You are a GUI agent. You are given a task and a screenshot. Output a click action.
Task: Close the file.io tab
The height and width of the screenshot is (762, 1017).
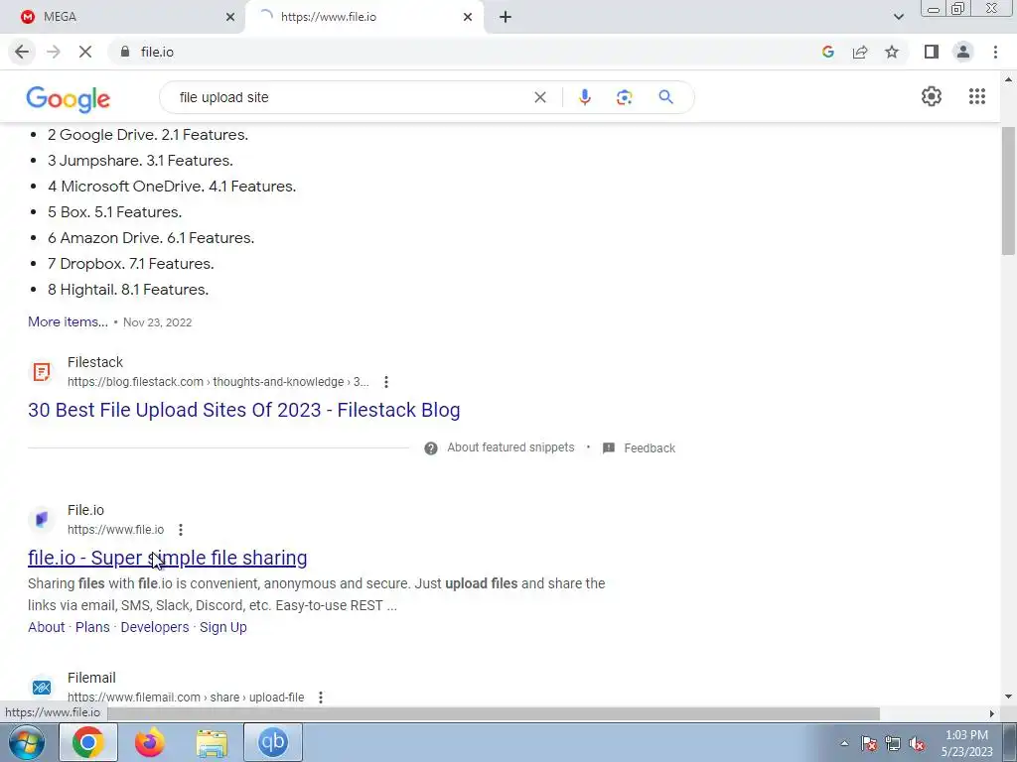coord(467,17)
